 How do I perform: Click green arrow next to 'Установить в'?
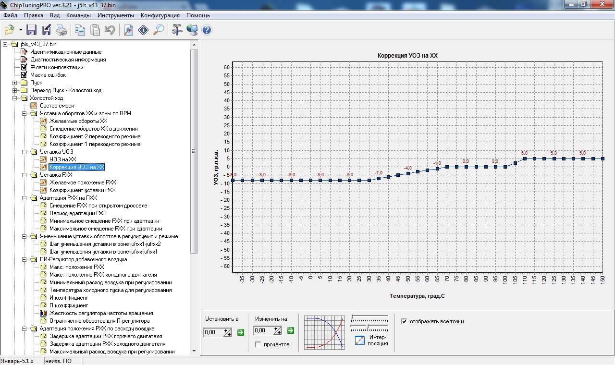tap(241, 331)
